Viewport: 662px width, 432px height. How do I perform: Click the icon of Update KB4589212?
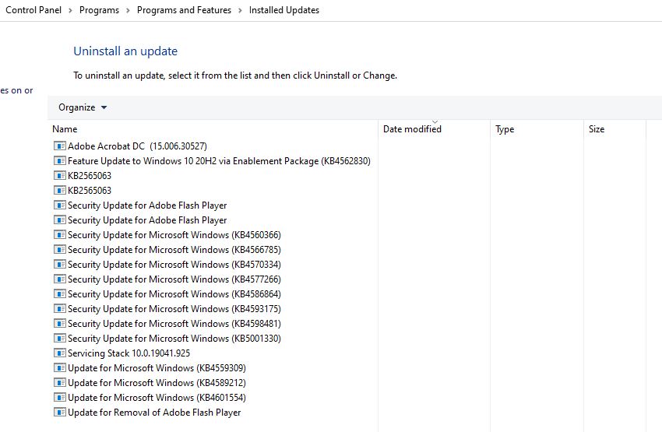click(x=60, y=382)
